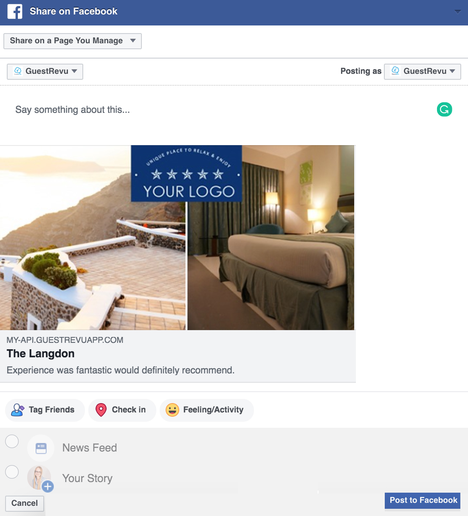The width and height of the screenshot is (468, 516).
Task: Click the Grammarly icon in text box
Action: [444, 109]
